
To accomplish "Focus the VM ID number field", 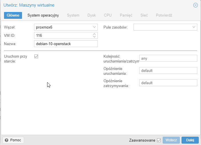I will tap(63, 35).
